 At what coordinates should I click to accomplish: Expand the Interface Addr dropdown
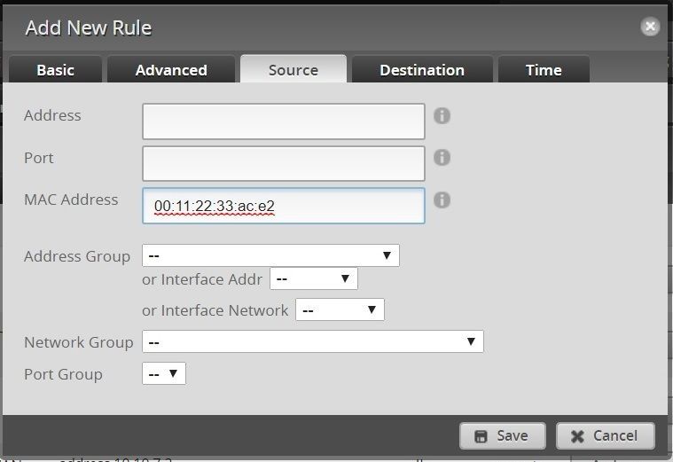point(313,278)
